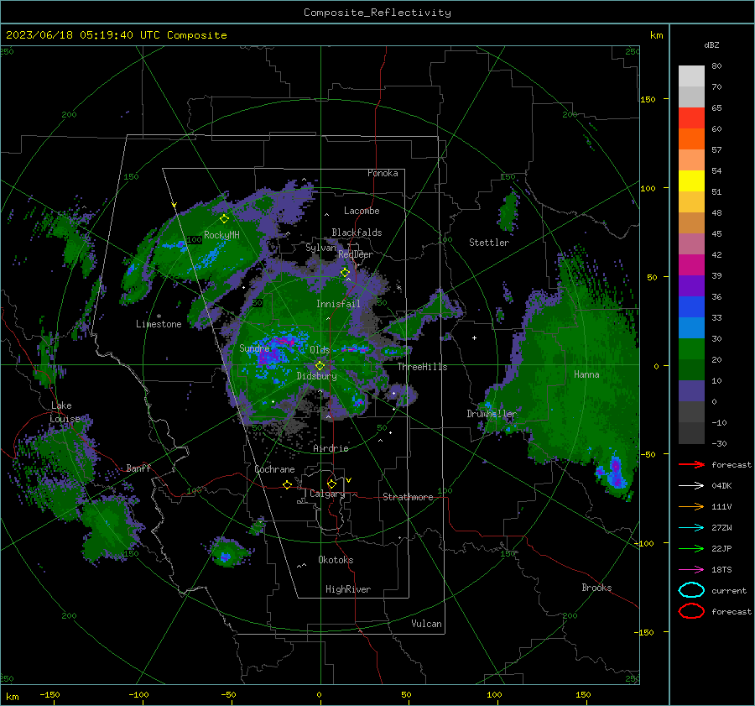
Task: Select the red 65 dBZ color swatch
Action: pyautogui.click(x=691, y=118)
